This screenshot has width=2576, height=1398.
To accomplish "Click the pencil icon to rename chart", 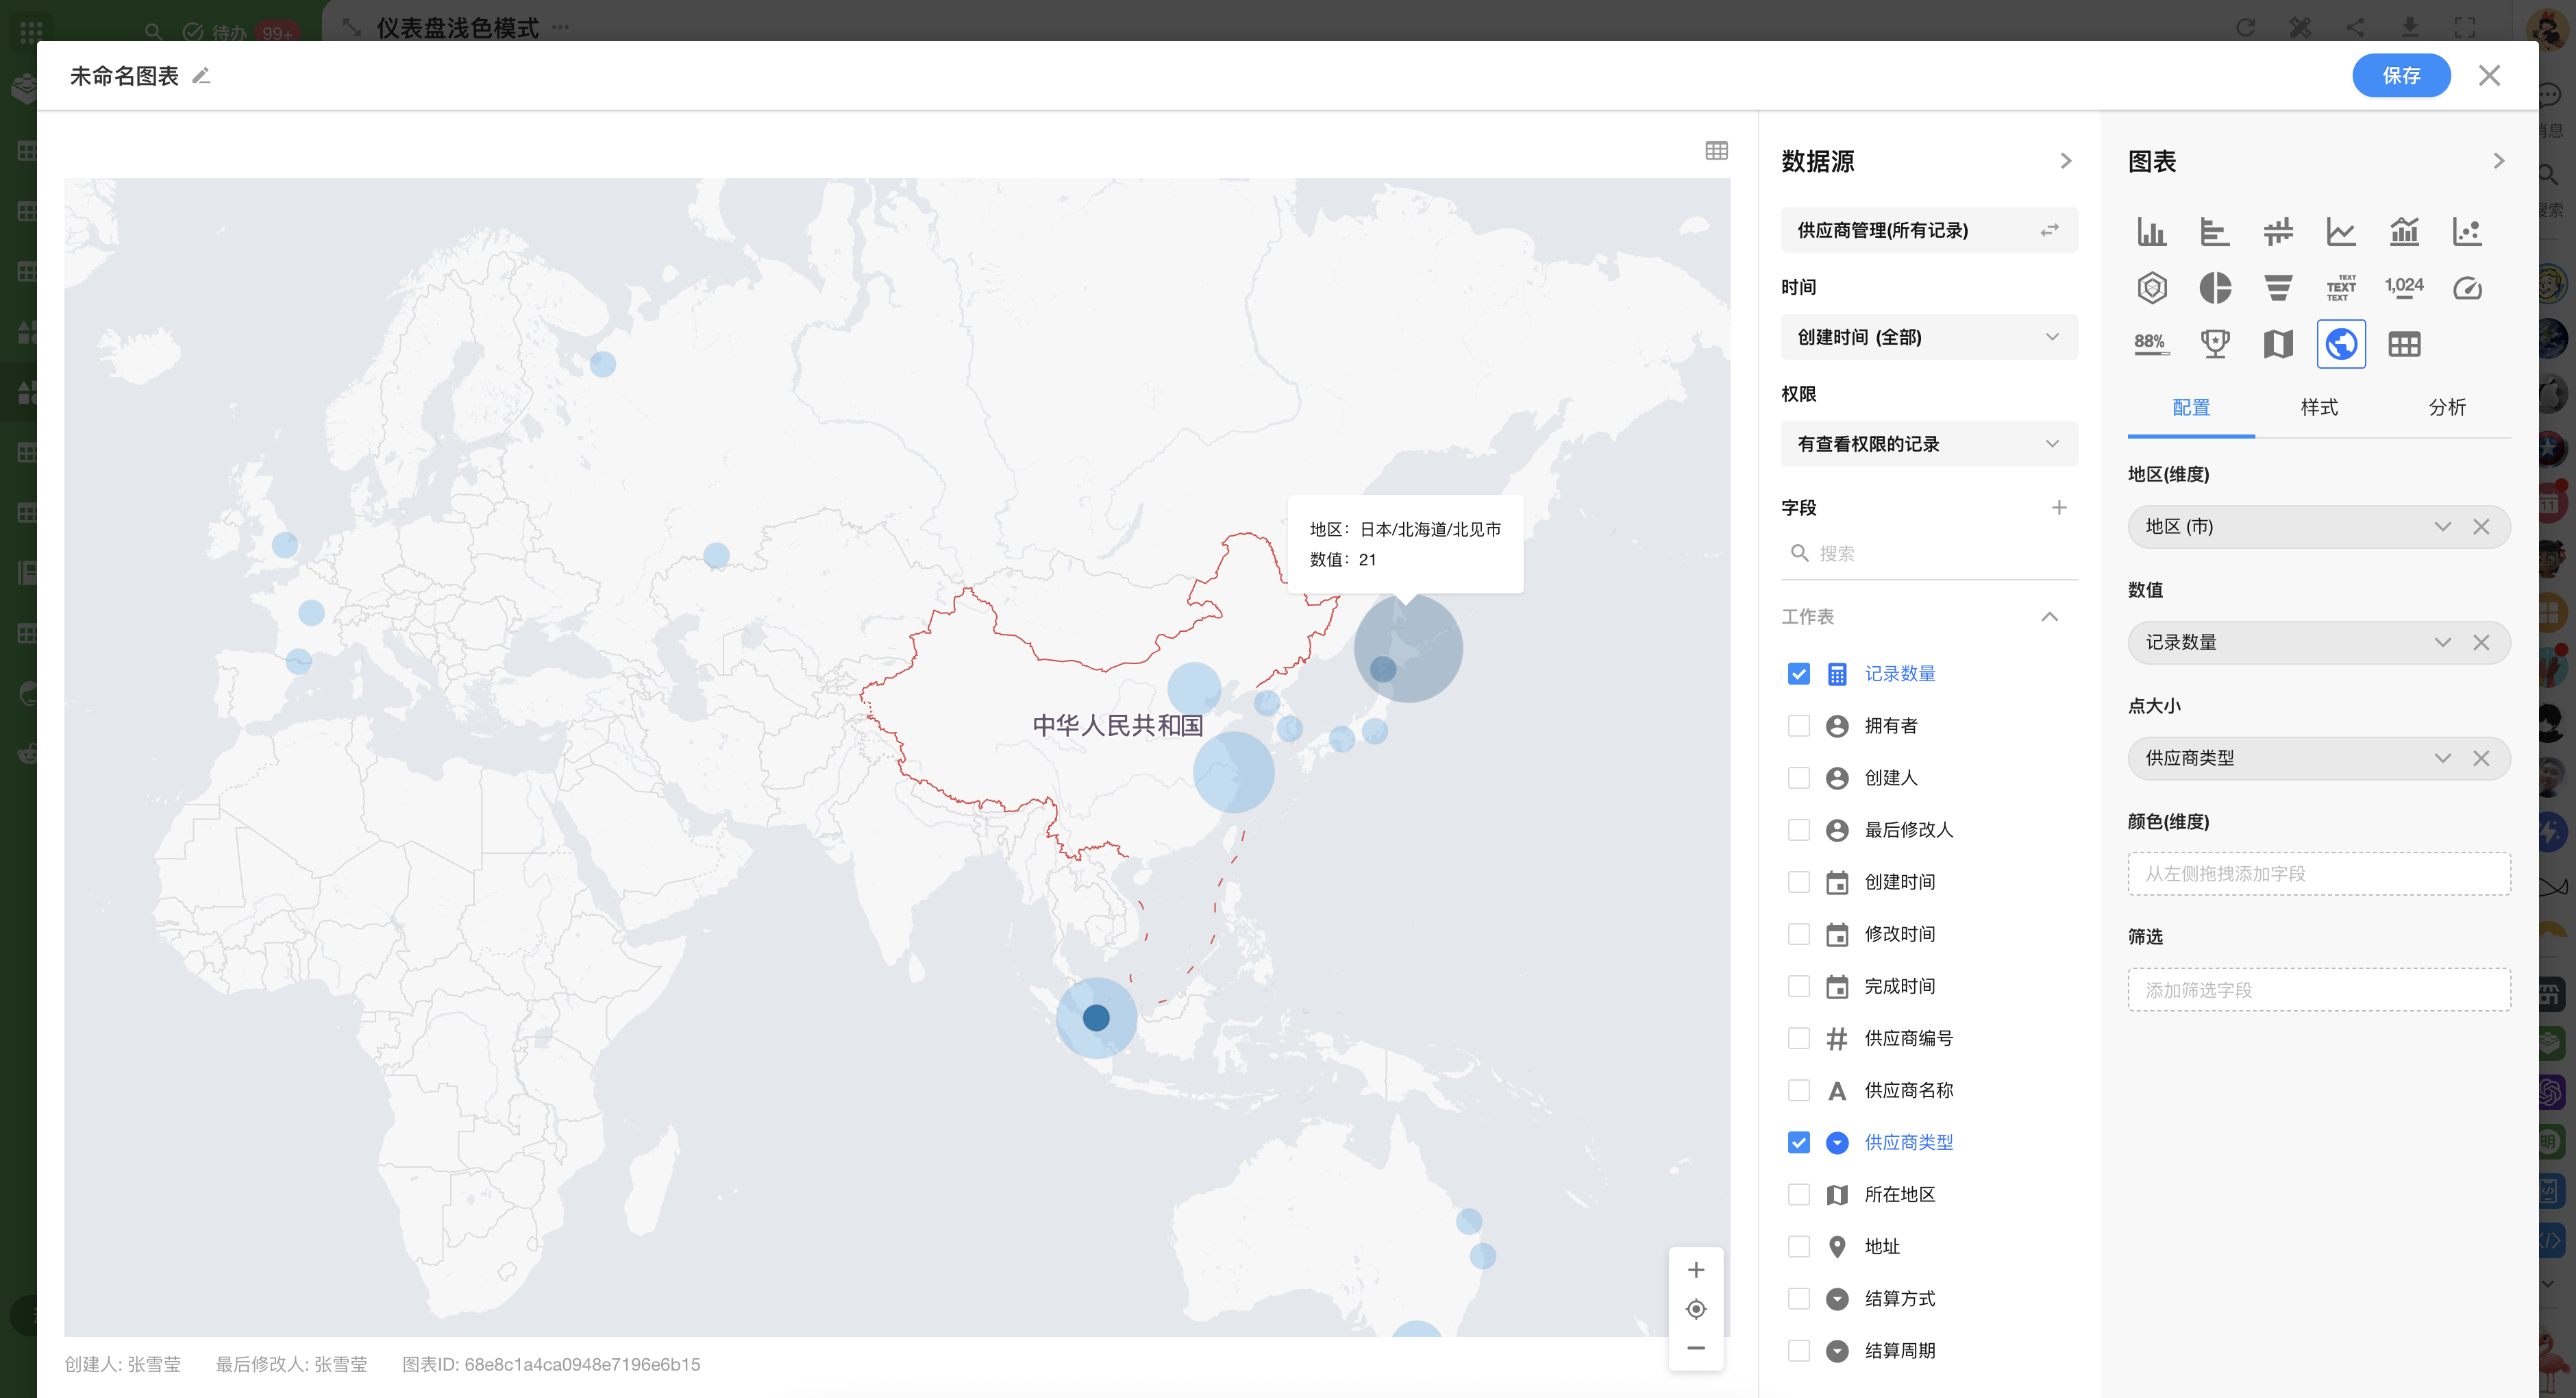I will [x=201, y=76].
